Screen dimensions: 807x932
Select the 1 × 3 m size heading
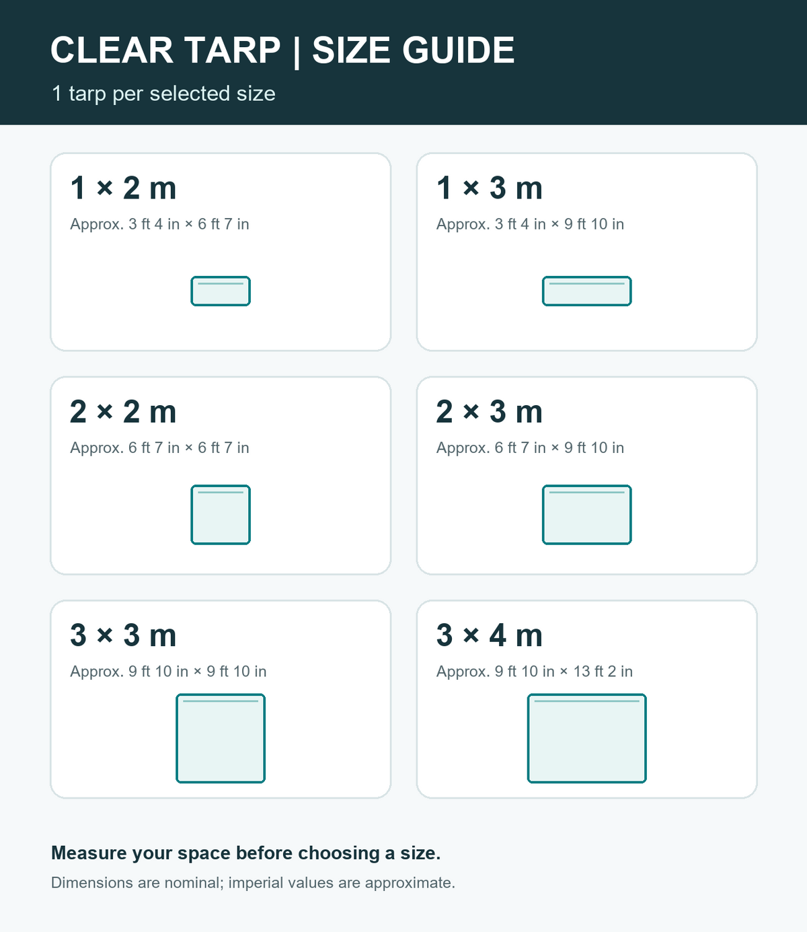[490, 188]
